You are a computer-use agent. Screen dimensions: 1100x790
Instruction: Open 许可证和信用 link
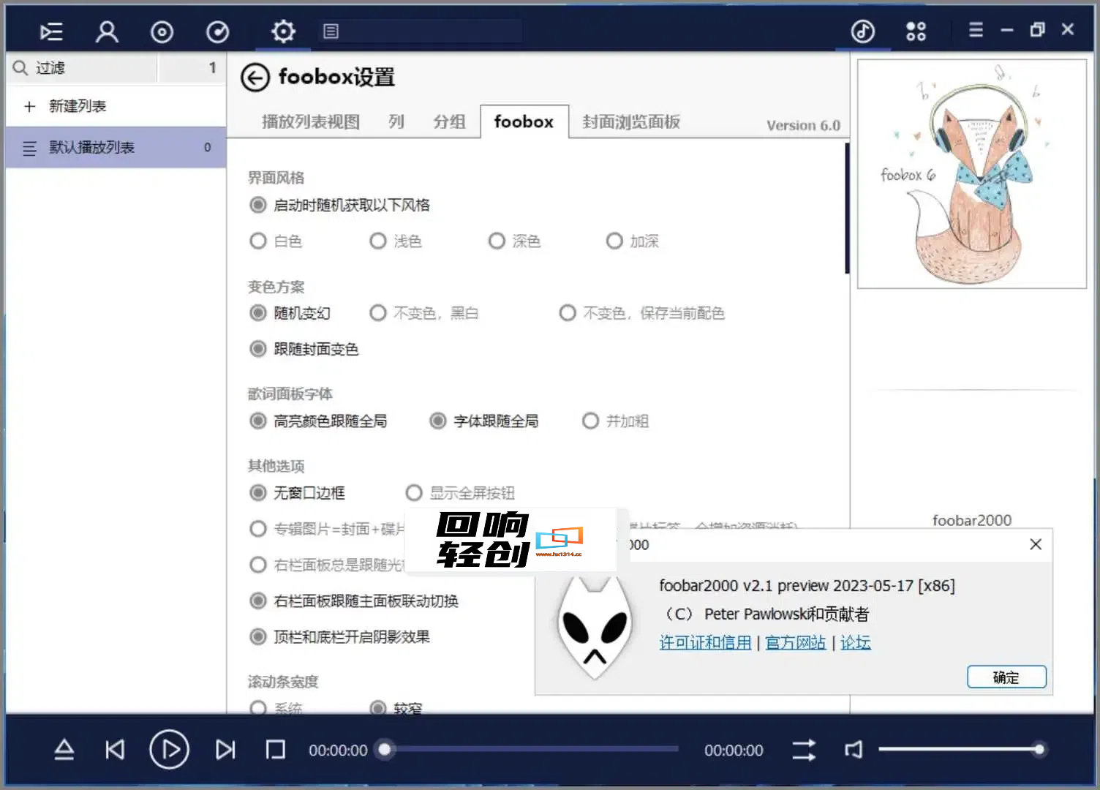(x=705, y=642)
